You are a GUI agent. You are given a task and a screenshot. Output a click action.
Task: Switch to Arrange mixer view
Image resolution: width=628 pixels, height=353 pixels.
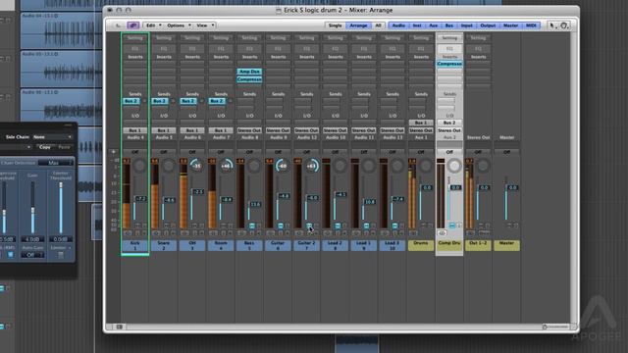[358, 25]
